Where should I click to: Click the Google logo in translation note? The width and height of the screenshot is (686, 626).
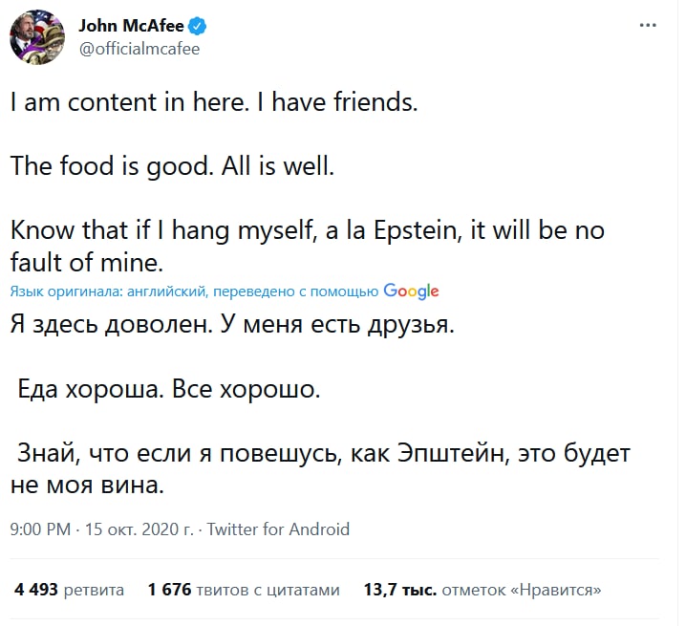coord(411,291)
